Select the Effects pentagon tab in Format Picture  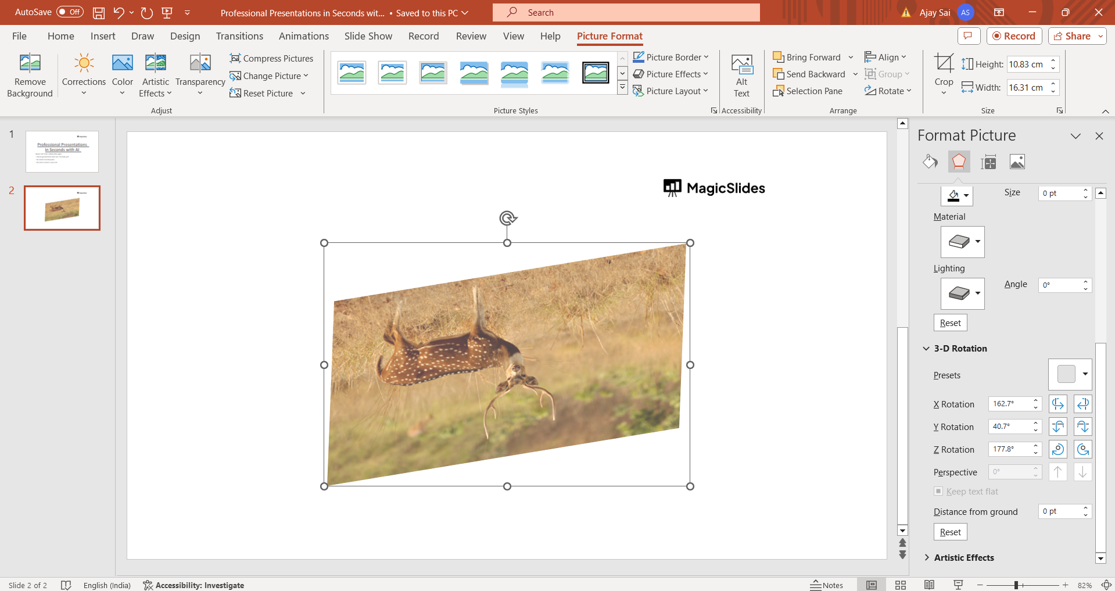click(x=959, y=162)
